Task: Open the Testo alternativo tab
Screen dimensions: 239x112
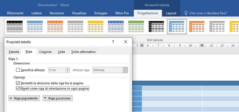Action: click(83, 52)
